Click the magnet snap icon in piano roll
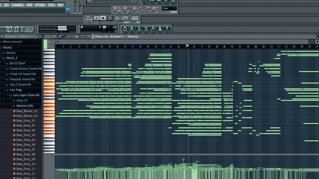Screen dimensions: 319x179 [x=54, y=36]
